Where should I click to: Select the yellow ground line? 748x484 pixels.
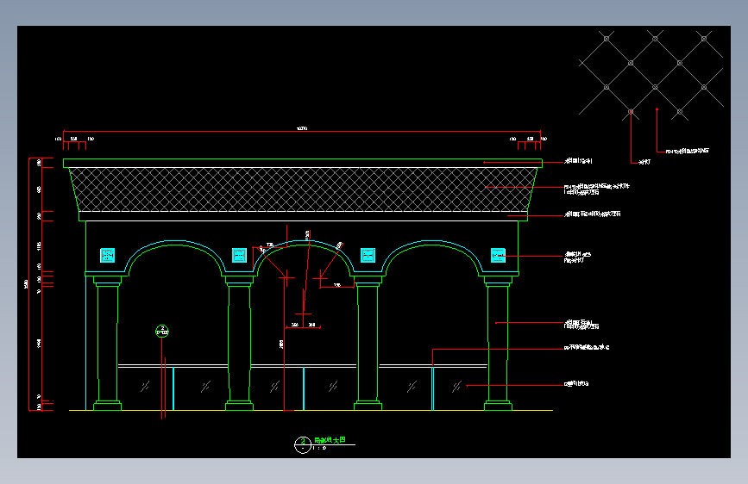pyautogui.click(x=311, y=410)
